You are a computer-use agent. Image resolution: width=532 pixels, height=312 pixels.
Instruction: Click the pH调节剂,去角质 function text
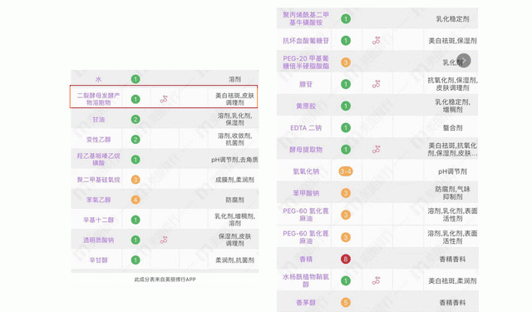click(234, 159)
